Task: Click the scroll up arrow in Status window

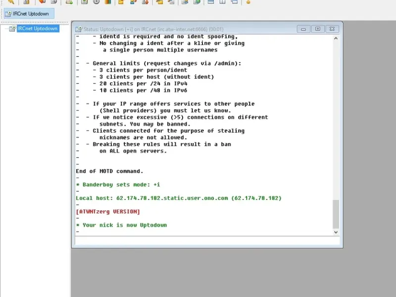Action: coord(336,39)
